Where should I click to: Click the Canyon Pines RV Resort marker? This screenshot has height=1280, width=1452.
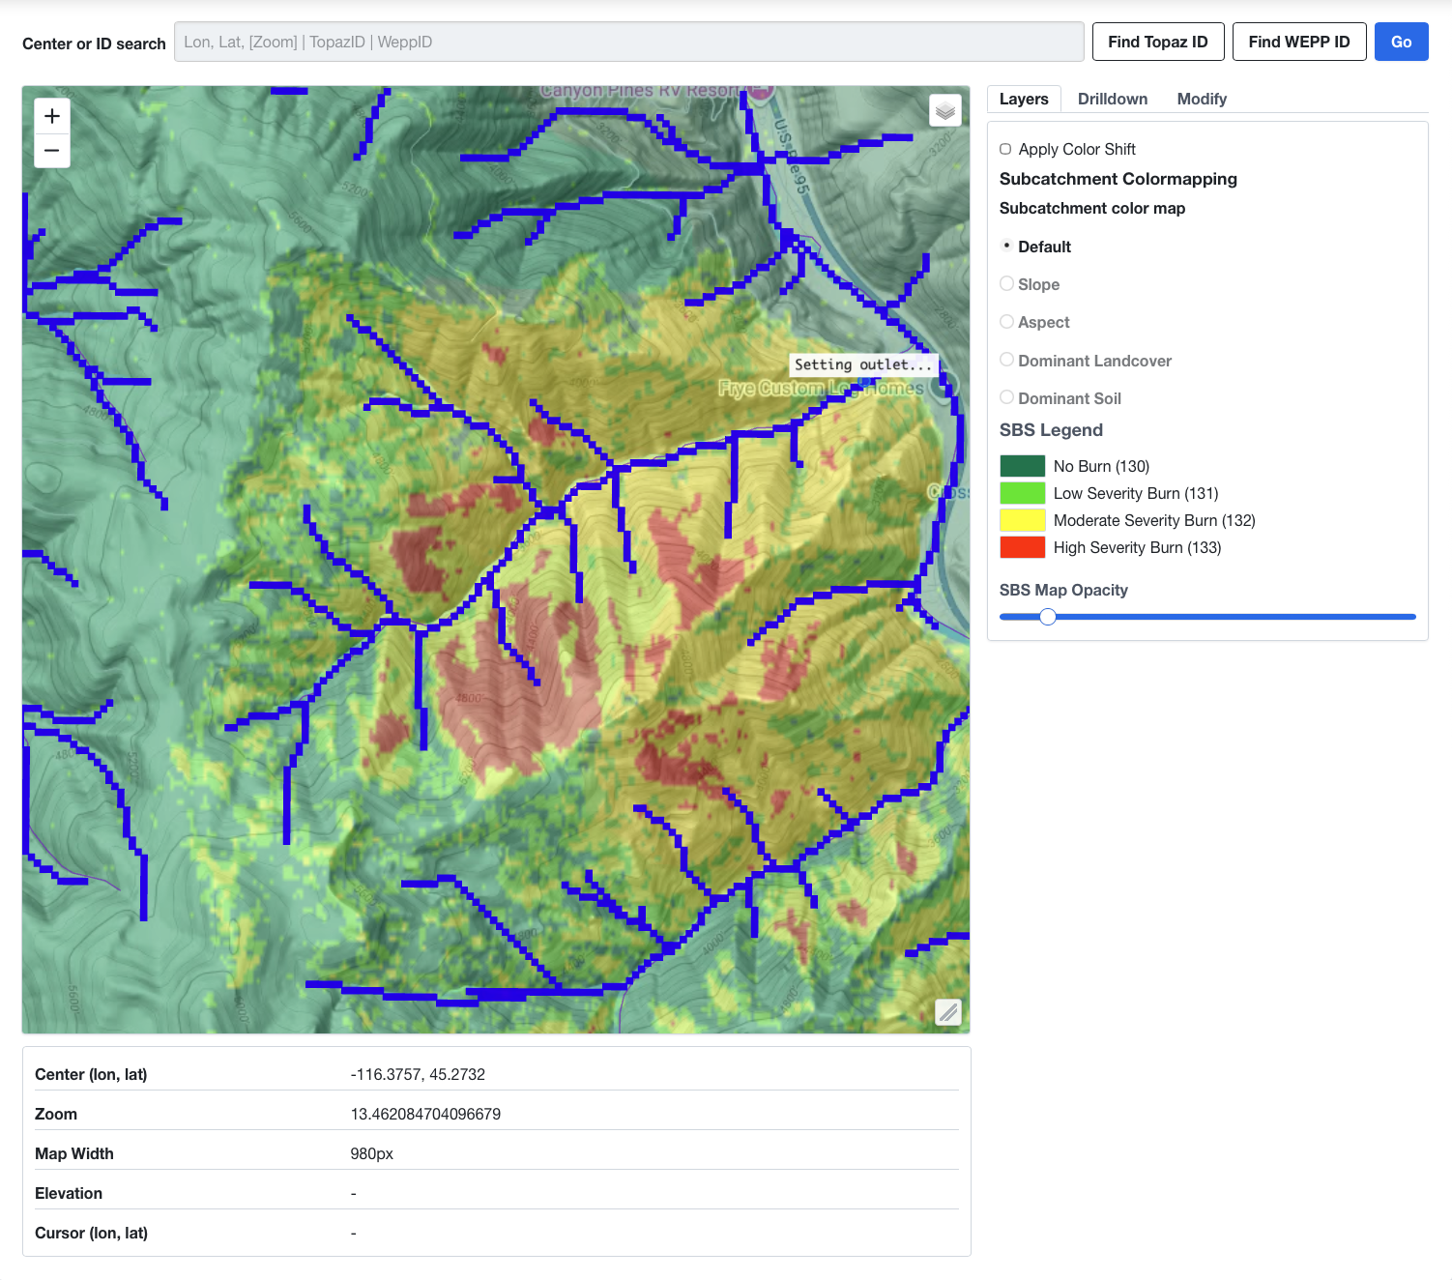pyautogui.click(x=761, y=91)
